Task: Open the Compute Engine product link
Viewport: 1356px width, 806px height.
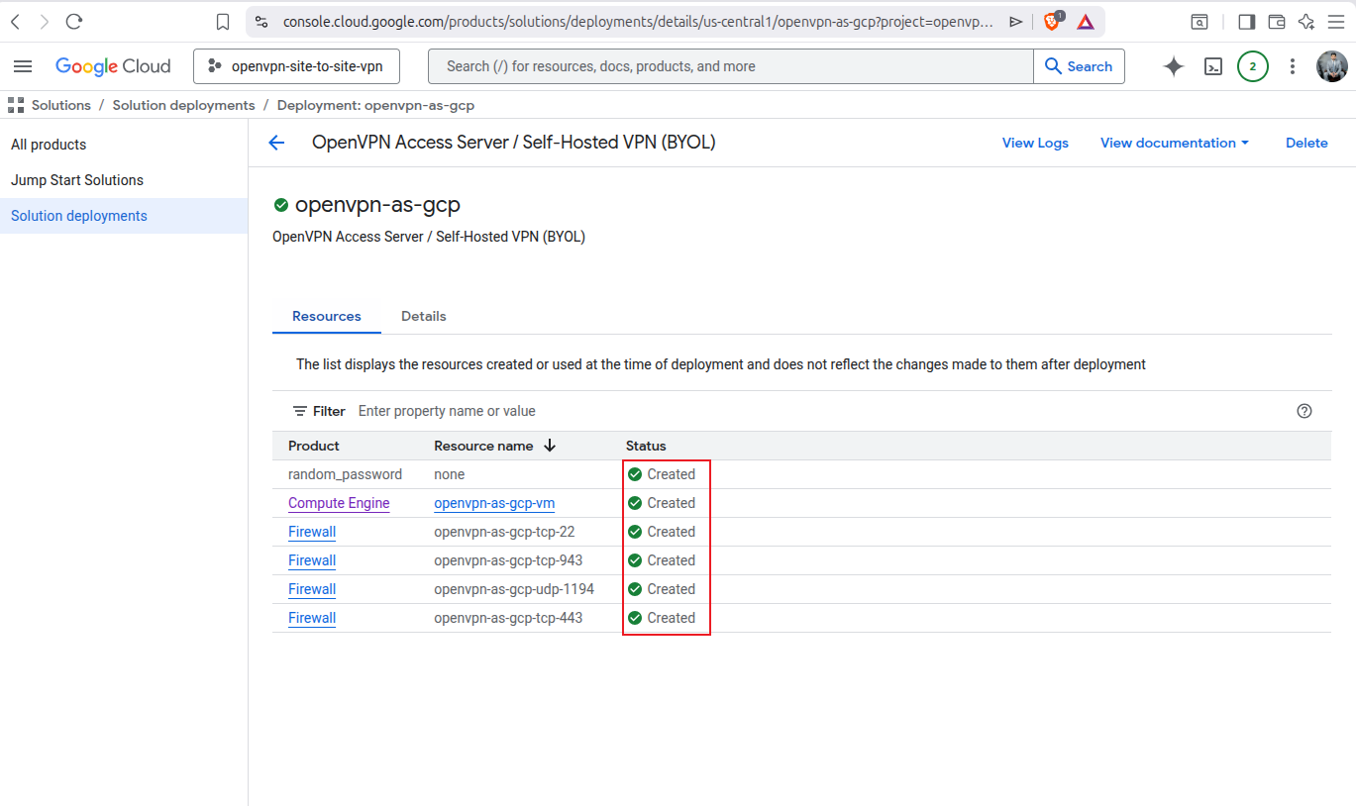Action: point(339,503)
